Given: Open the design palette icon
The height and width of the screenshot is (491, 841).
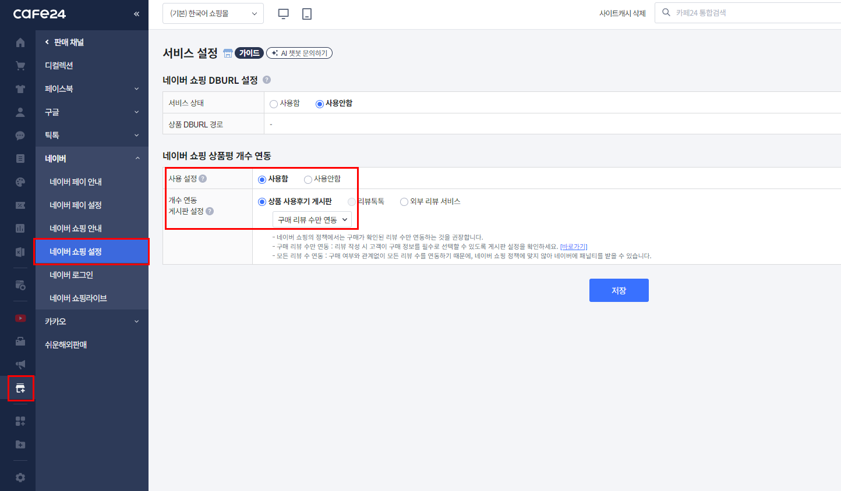Looking at the screenshot, I should (20, 182).
